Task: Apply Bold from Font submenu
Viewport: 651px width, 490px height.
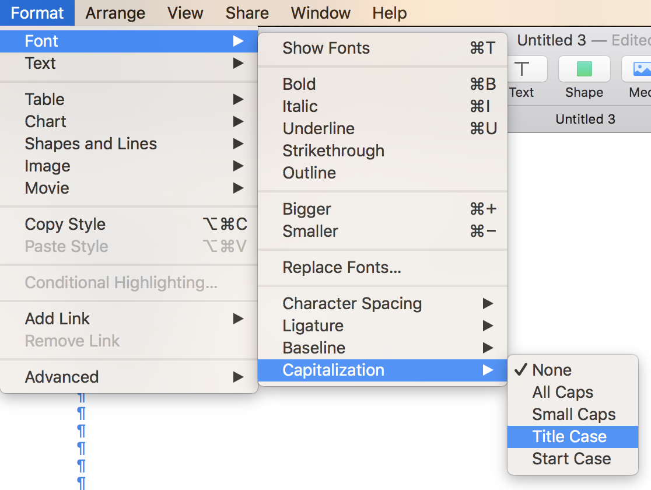Action: click(x=299, y=84)
